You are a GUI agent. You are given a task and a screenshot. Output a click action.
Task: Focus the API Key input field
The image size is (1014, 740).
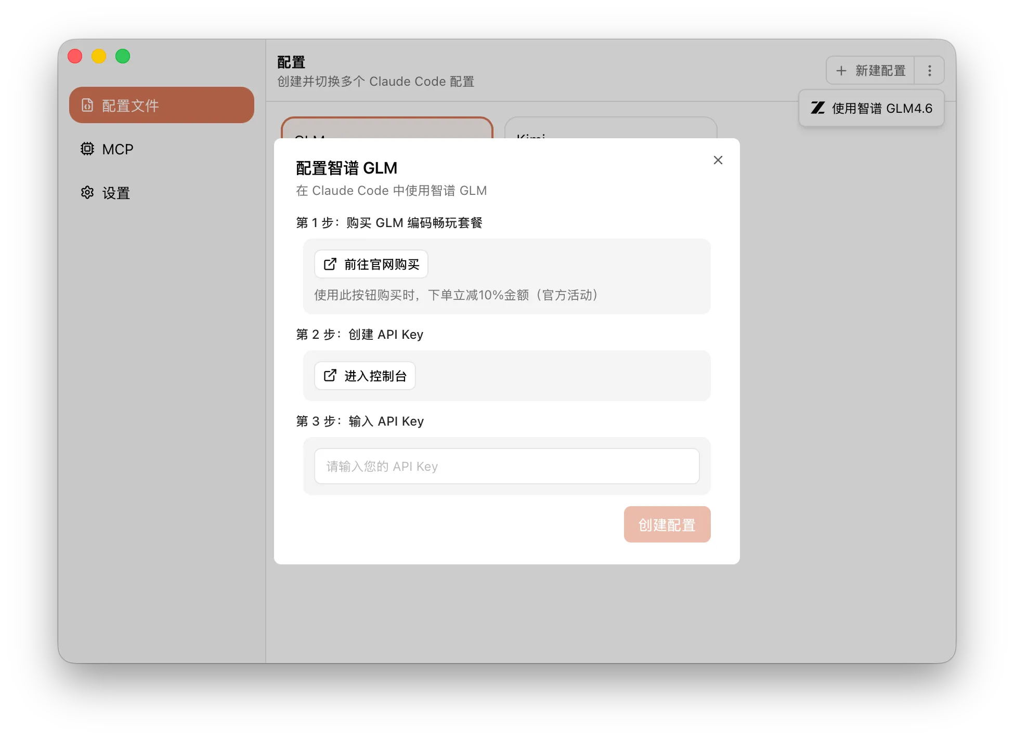tap(506, 466)
